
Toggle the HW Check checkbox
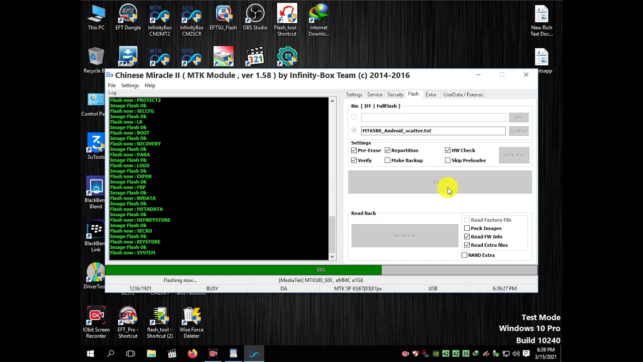pos(448,150)
